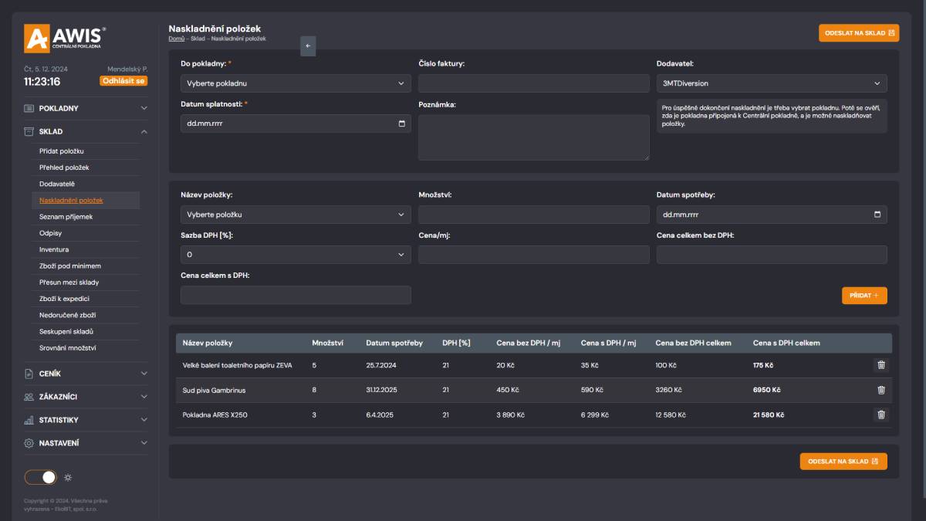Open Inventura in the sidebar
926x521 pixels.
54,249
